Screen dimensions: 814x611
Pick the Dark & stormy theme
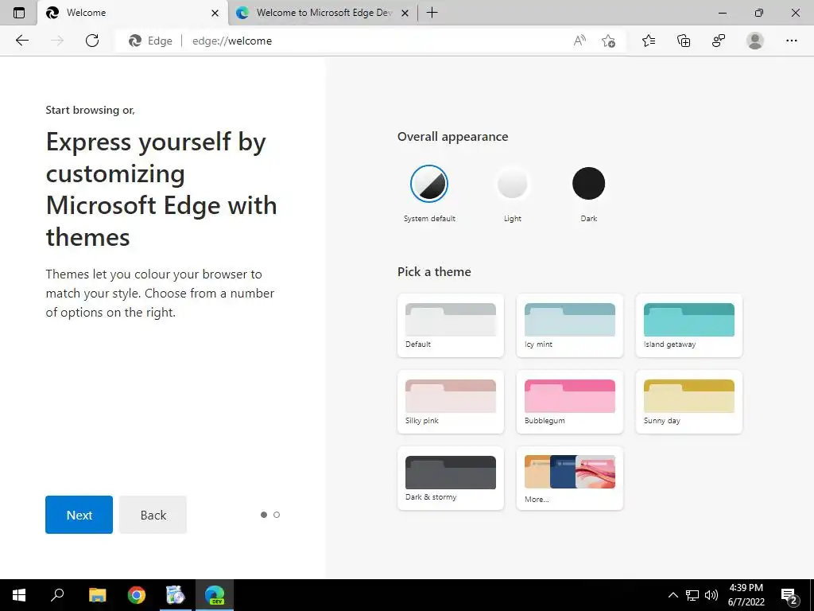[451, 478]
